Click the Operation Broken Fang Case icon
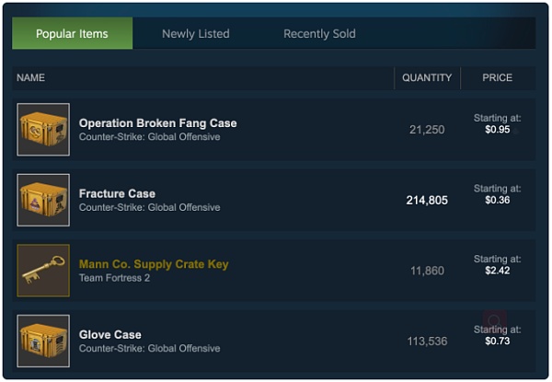The image size is (552, 382). point(43,129)
